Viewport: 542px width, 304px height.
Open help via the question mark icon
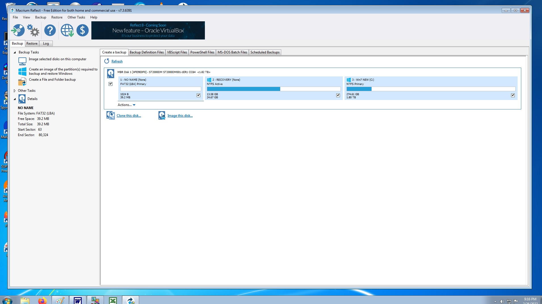click(x=50, y=30)
